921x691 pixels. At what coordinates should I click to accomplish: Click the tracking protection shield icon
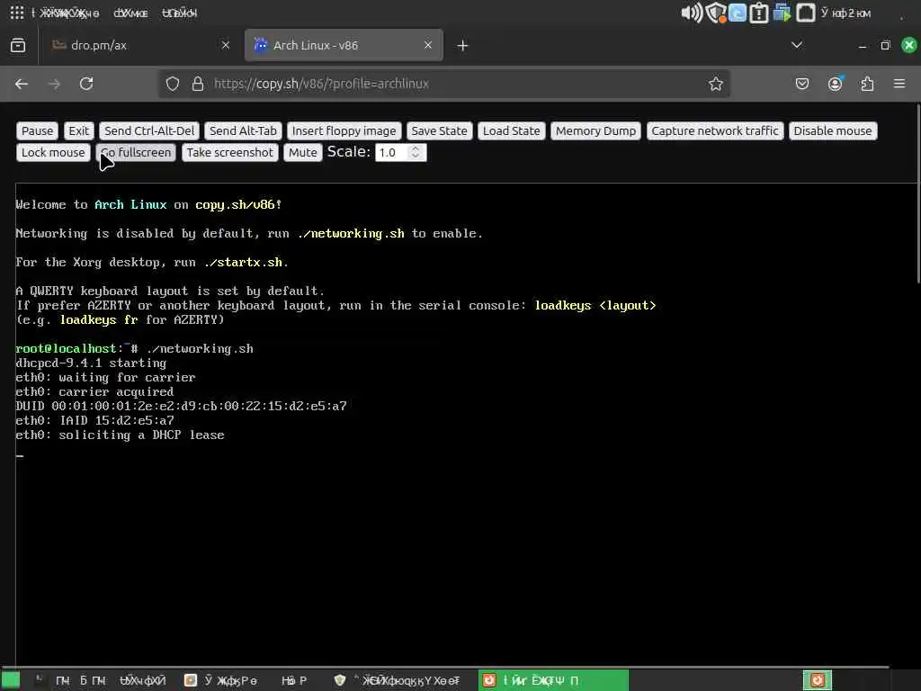[x=173, y=84]
